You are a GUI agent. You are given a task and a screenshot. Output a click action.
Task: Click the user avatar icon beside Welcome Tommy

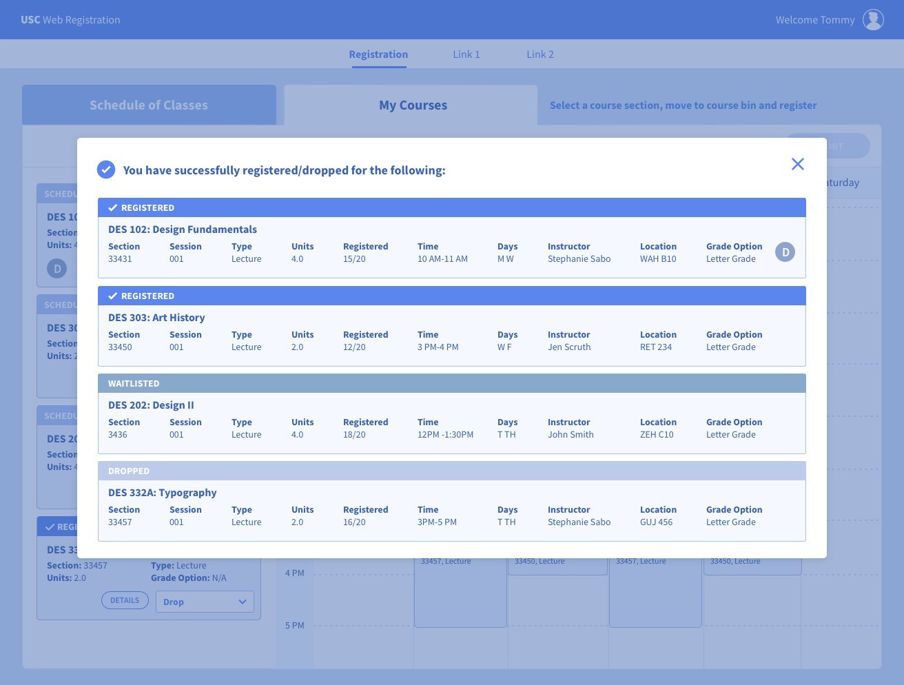873,20
